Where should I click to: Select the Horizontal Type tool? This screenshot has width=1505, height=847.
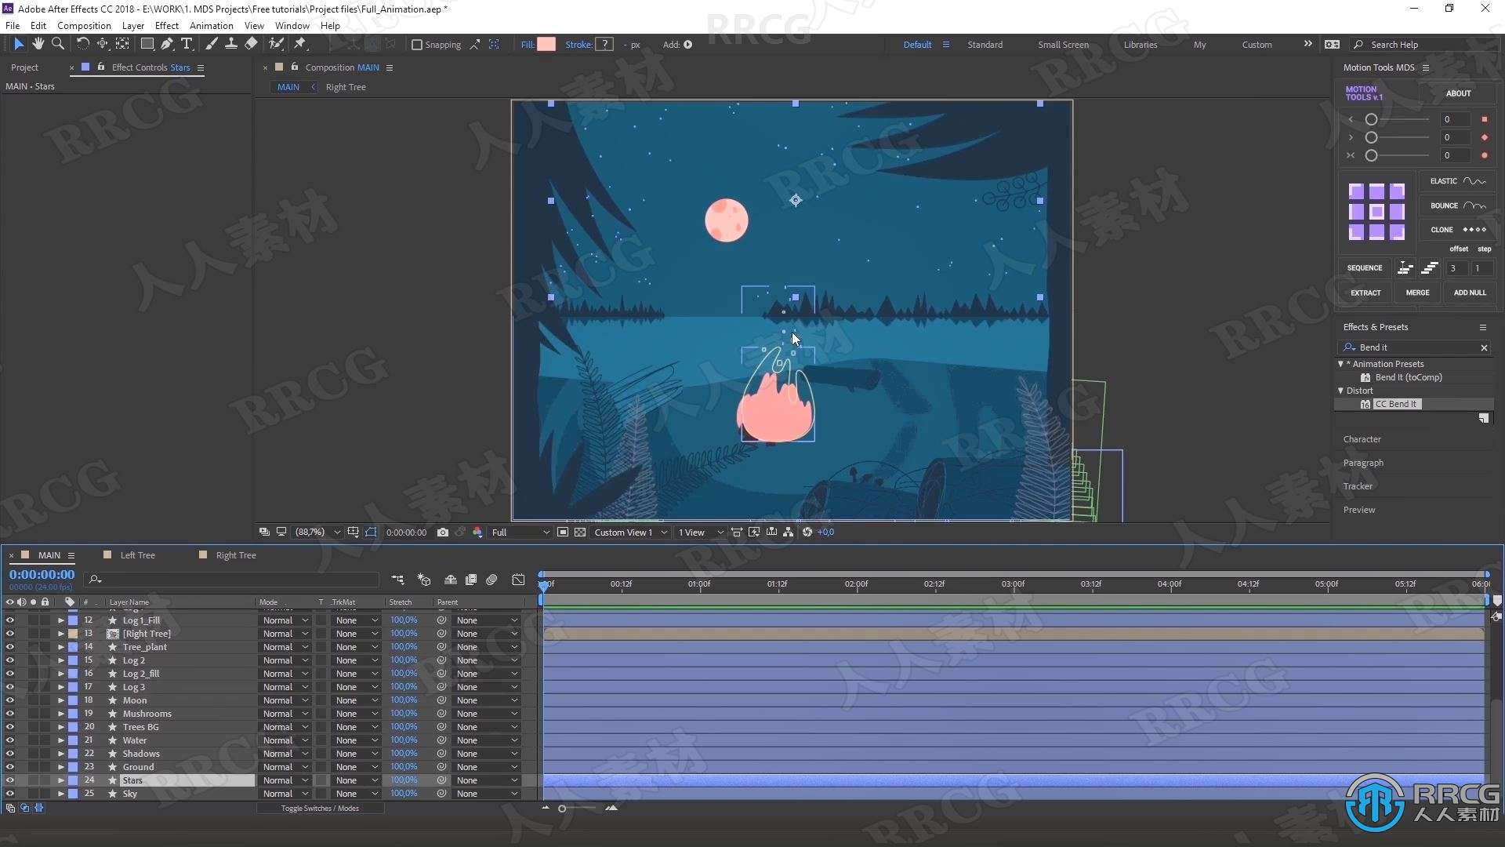pos(187,45)
